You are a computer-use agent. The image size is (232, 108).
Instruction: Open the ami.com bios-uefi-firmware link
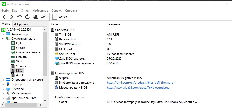[140, 83]
